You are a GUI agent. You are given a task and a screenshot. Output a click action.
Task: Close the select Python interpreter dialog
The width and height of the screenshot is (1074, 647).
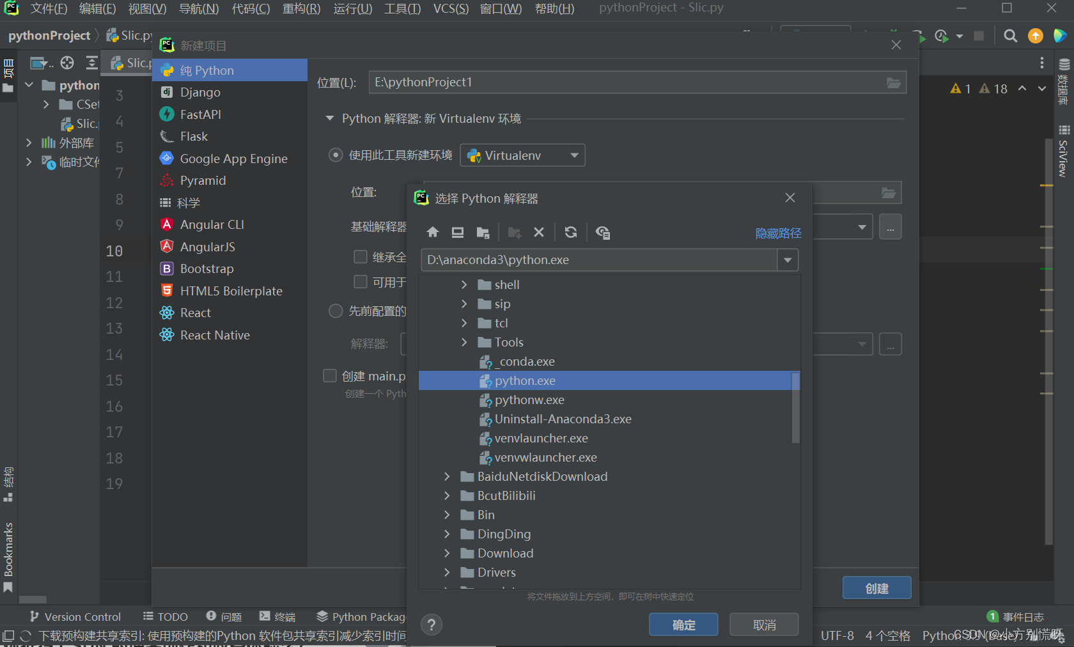[x=790, y=198]
